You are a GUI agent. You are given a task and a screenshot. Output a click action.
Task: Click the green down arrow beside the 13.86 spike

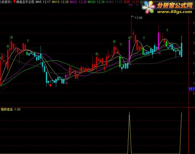click(x=129, y=38)
